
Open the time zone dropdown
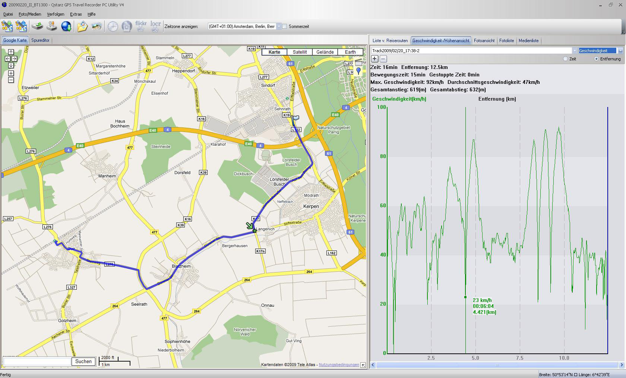click(279, 26)
